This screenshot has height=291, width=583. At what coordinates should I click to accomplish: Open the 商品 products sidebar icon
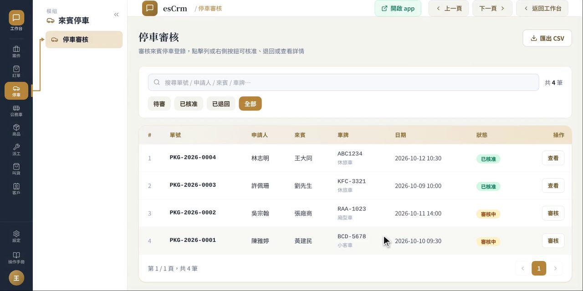click(x=16, y=130)
